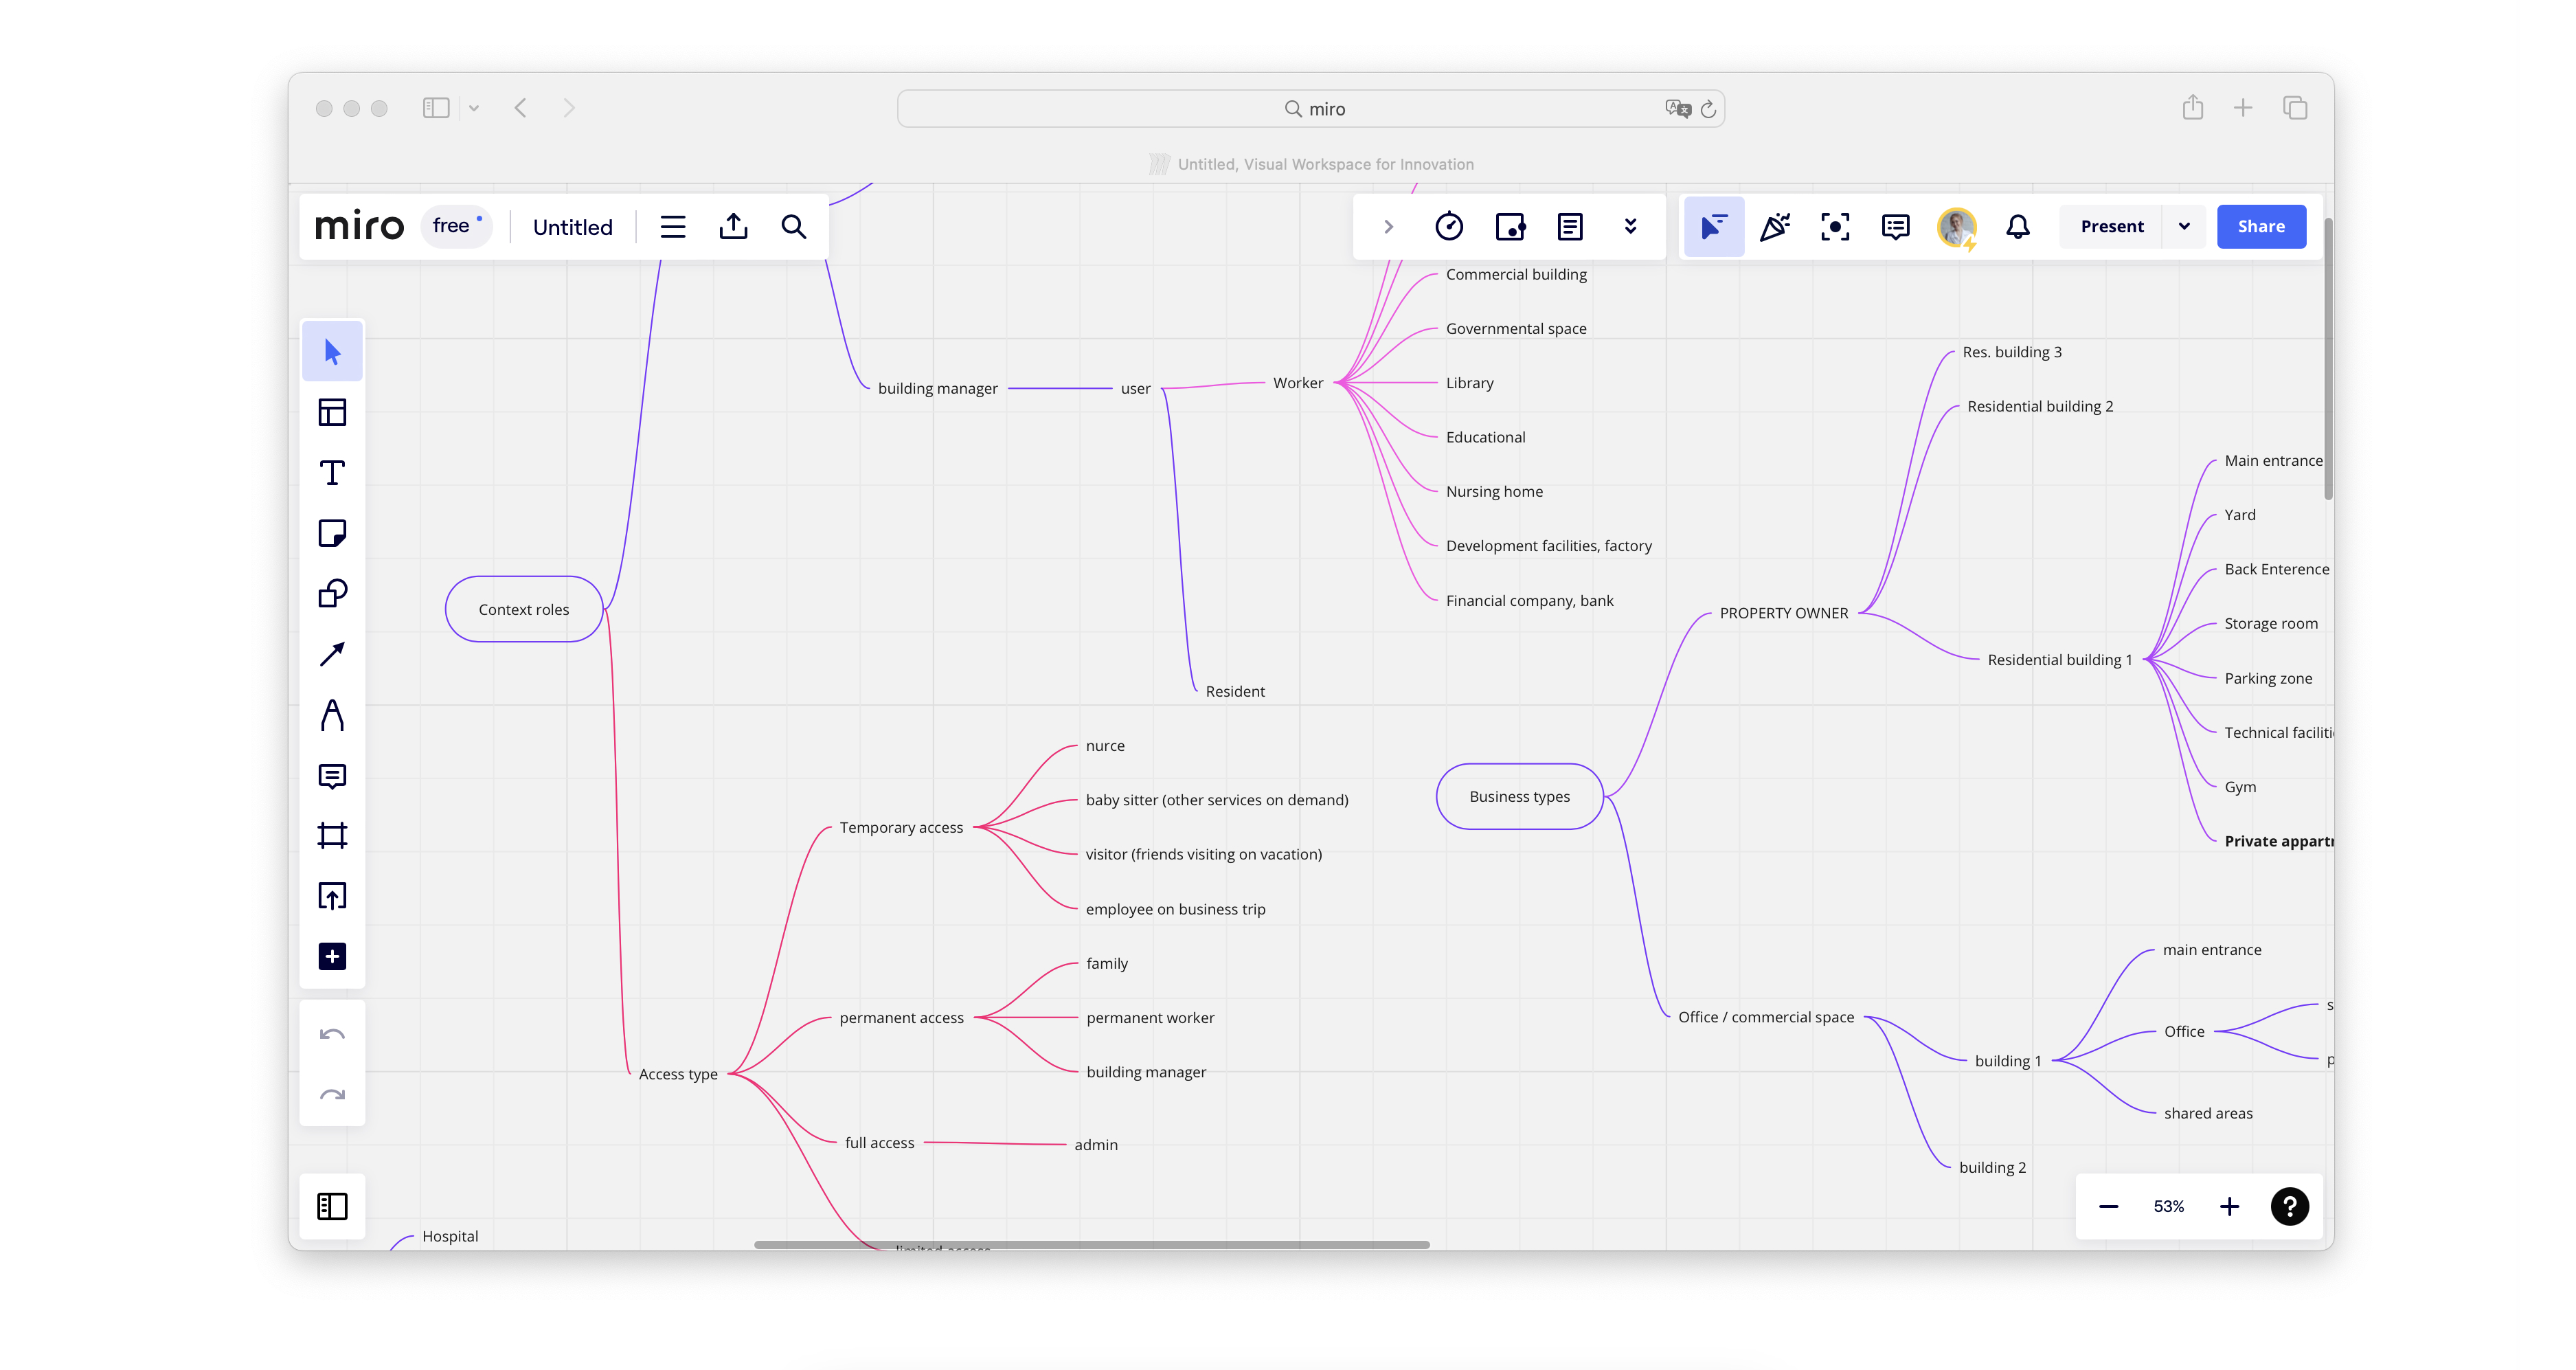Click the Untitled board title

tap(573, 227)
